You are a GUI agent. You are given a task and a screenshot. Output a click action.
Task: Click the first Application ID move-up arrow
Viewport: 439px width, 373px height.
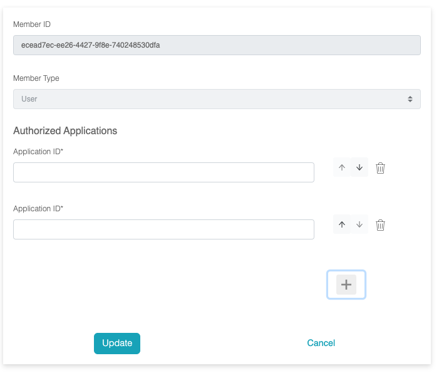click(x=341, y=167)
